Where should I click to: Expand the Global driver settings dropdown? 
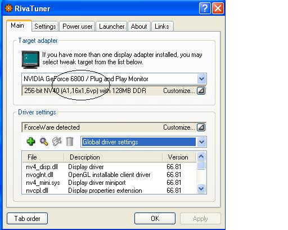(201, 142)
